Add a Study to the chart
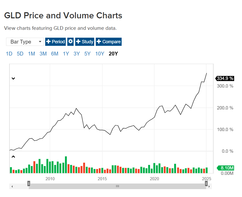The width and height of the screenshot is (242, 197). coord(85,42)
